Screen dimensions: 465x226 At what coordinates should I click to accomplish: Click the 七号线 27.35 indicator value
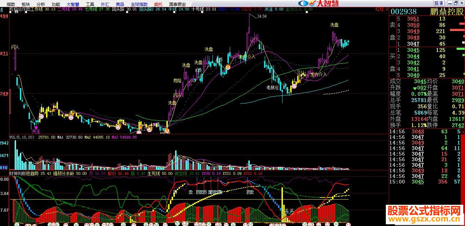click(x=97, y=9)
